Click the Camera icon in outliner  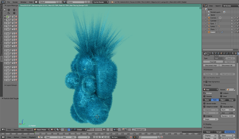coord(209,18)
